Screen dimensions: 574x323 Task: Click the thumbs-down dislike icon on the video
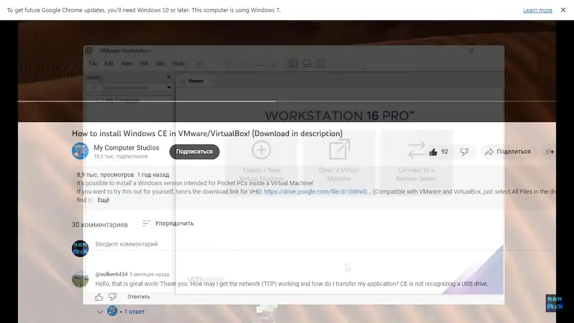coord(465,152)
